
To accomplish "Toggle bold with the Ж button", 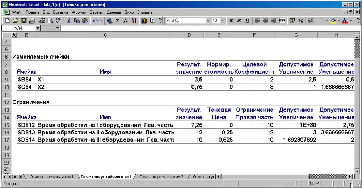I will [231, 21].
